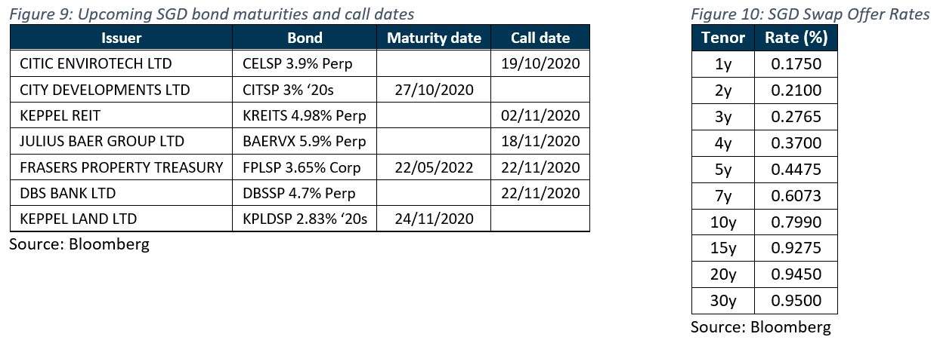Select the 30y tenor cell
Viewport: 934px width, 340px height.
(723, 302)
